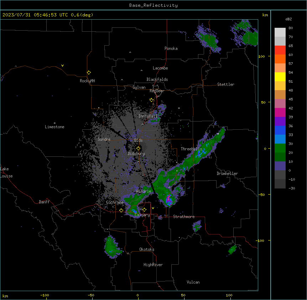Select the 42 value in the dBZ legend

coord(291,108)
